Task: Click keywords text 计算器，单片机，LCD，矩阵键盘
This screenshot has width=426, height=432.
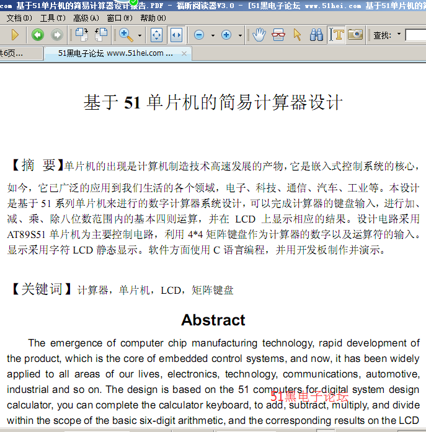Action: pyautogui.click(x=155, y=290)
